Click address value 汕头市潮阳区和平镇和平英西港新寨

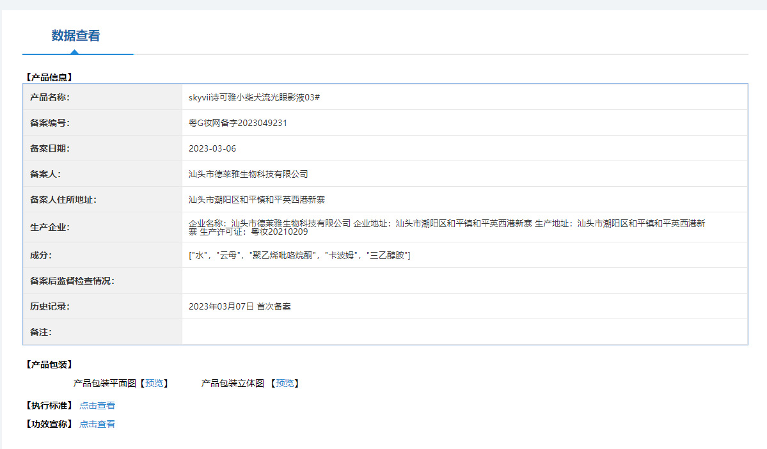[x=257, y=200]
